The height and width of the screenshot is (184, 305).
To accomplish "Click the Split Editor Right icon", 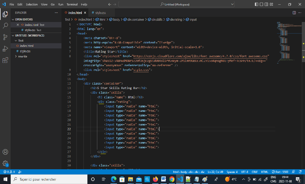I will 294,13.
